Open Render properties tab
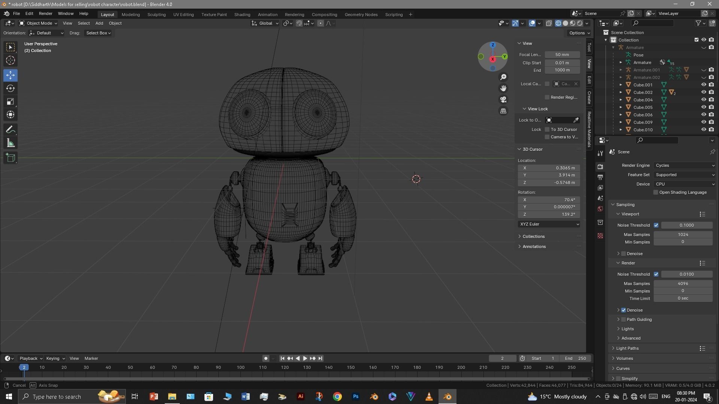This screenshot has height=404, width=719. pos(600,166)
